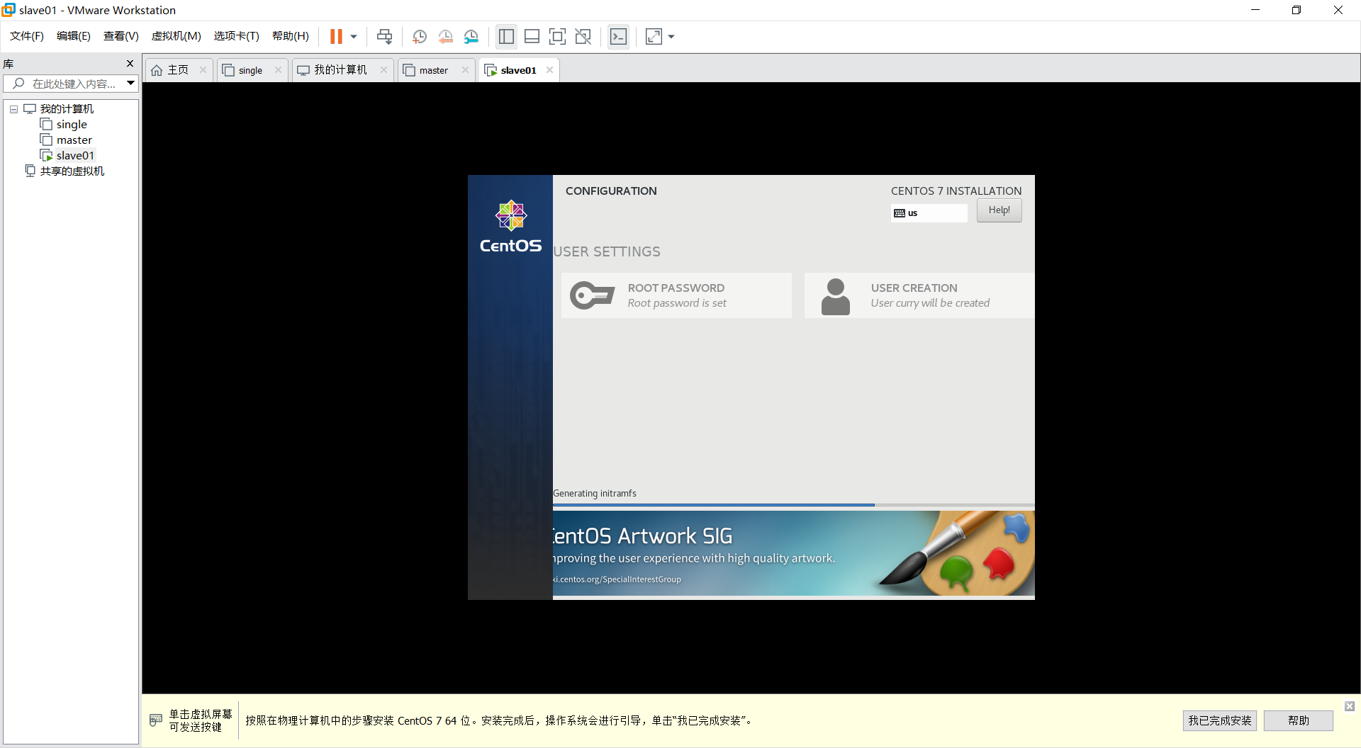The height and width of the screenshot is (748, 1361).
Task: Dismiss the yellow install hint bar
Action: click(1350, 706)
